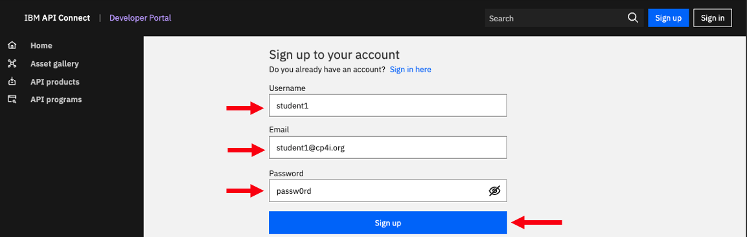747x237 pixels.
Task: Follow the Sign in here link
Action: click(x=411, y=69)
